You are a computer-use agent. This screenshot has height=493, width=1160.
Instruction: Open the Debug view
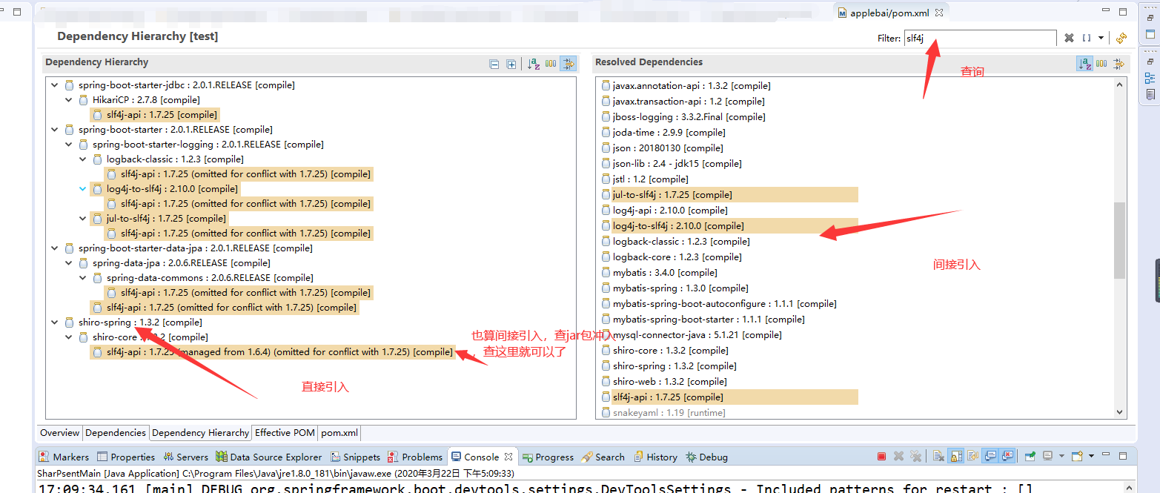point(706,457)
